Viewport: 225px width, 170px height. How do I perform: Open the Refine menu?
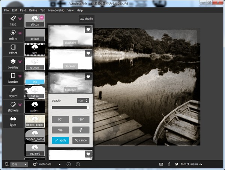pyautogui.click(x=33, y=10)
